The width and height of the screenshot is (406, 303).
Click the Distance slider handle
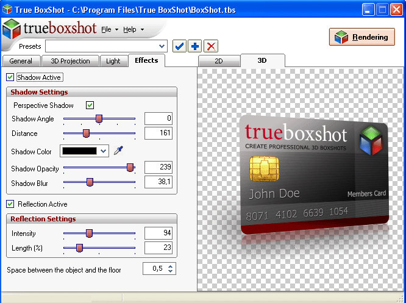coord(86,134)
